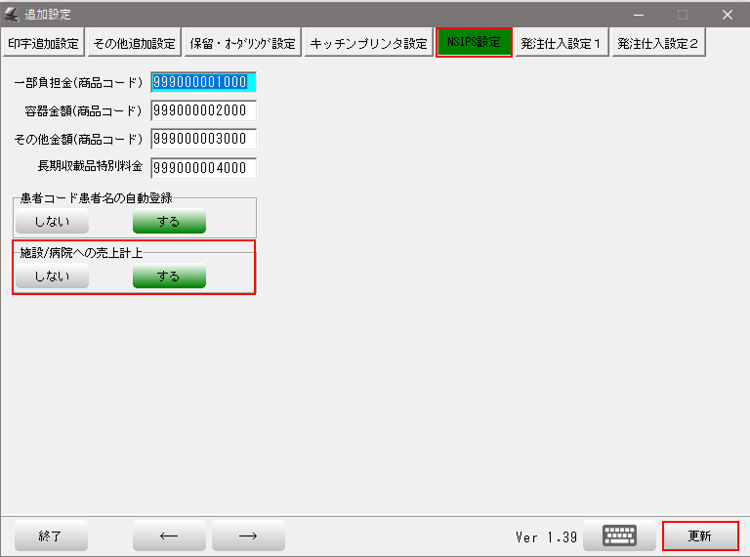750x557 pixels.
Task: Focus the 容器金額 product code field
Action: pos(203,110)
